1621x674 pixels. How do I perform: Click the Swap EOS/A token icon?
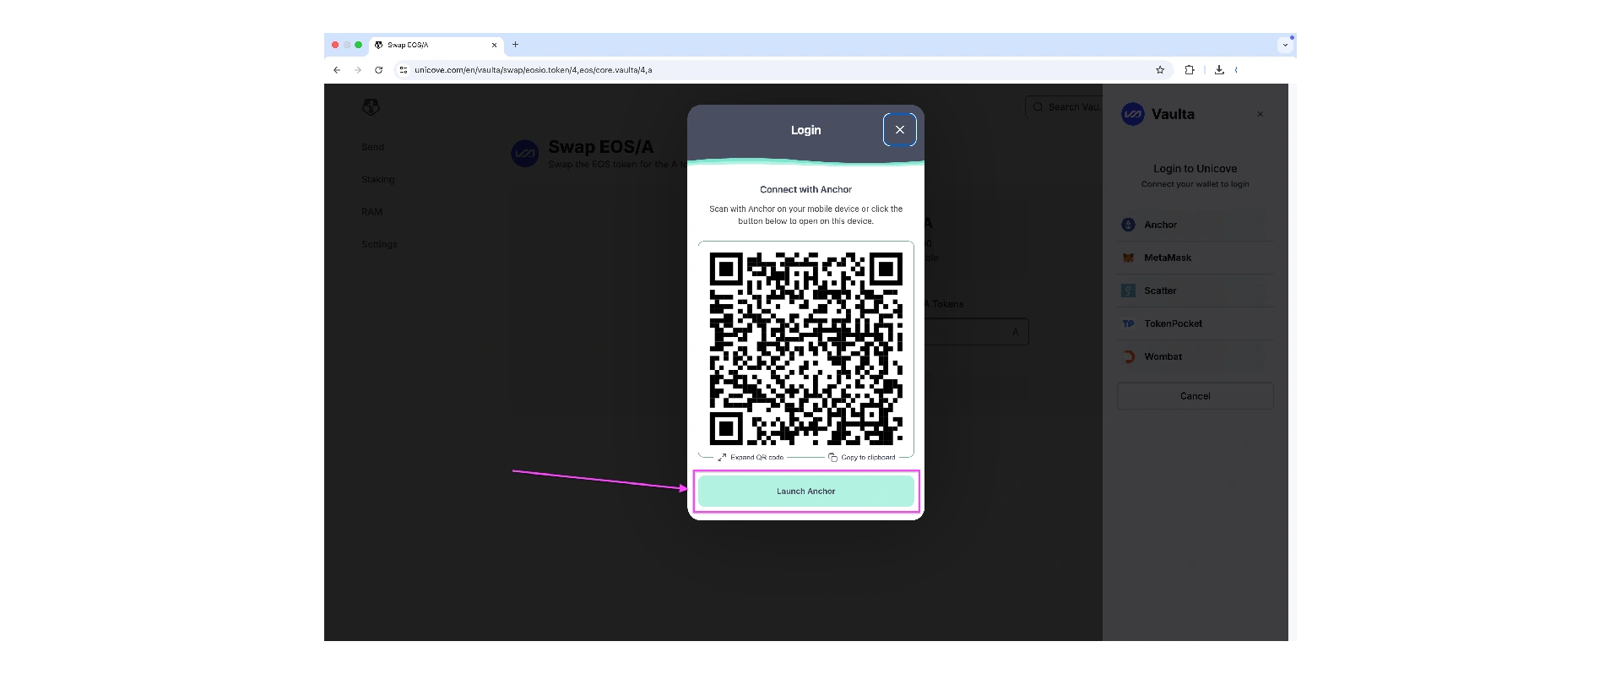[525, 154]
